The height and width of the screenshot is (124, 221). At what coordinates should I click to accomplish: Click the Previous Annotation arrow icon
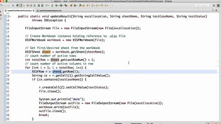click(97, 6)
